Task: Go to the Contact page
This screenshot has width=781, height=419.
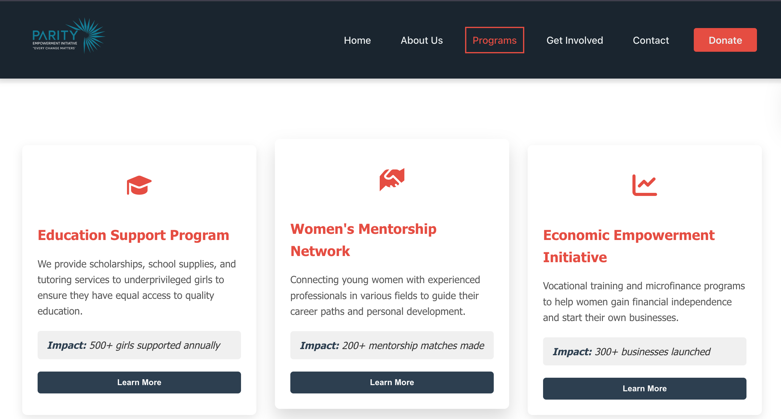Action: [651, 40]
